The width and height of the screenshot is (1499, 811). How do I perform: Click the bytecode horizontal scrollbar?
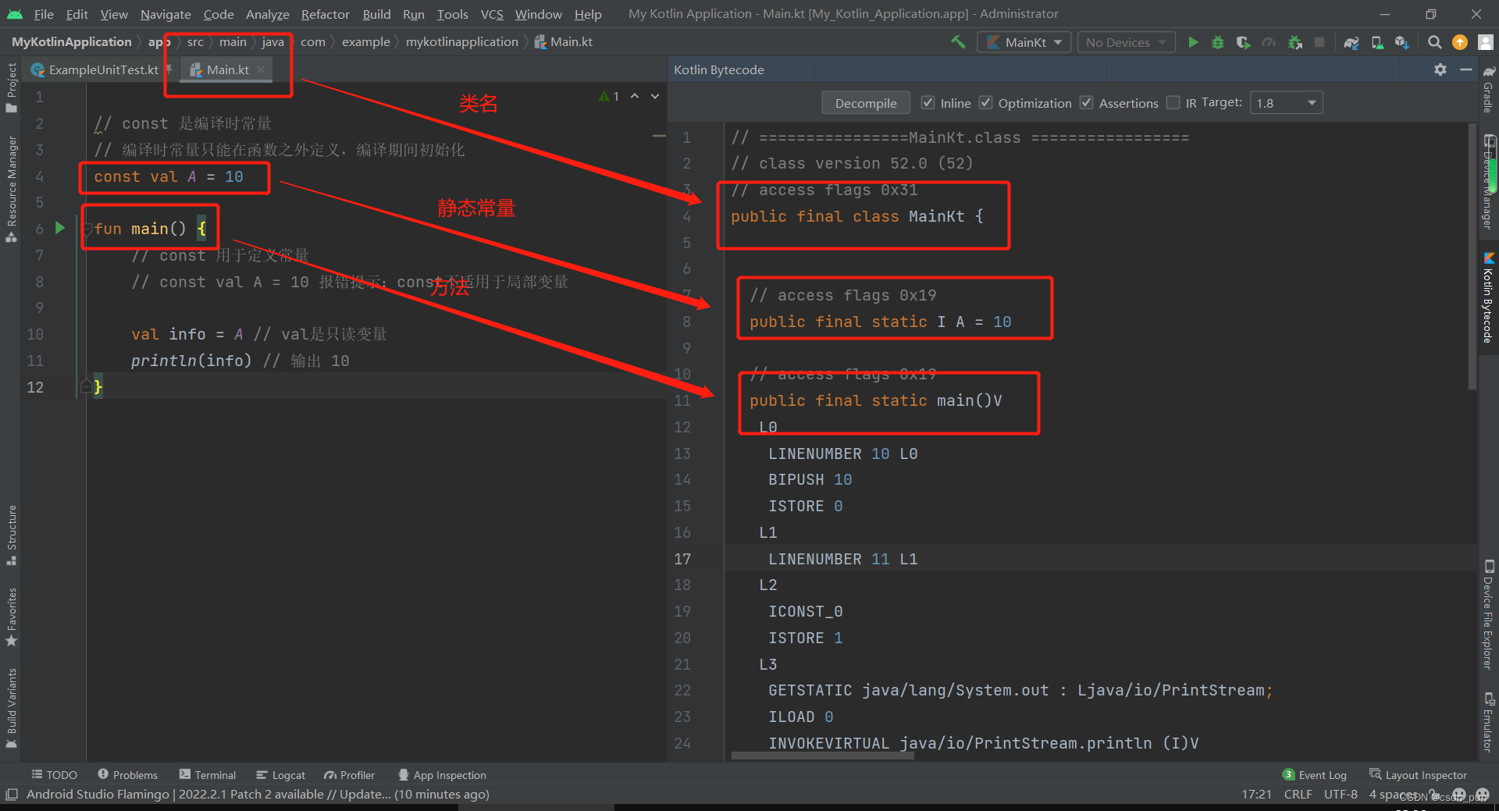click(x=822, y=756)
